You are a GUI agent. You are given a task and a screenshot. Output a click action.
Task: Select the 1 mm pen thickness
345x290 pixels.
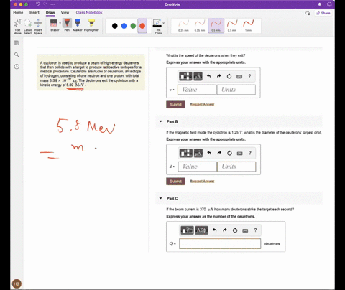click(248, 25)
